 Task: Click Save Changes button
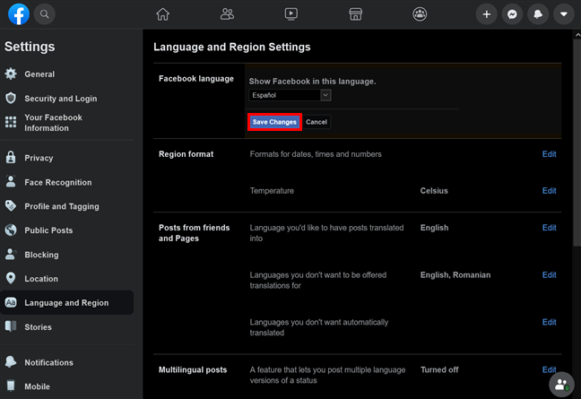click(x=274, y=122)
